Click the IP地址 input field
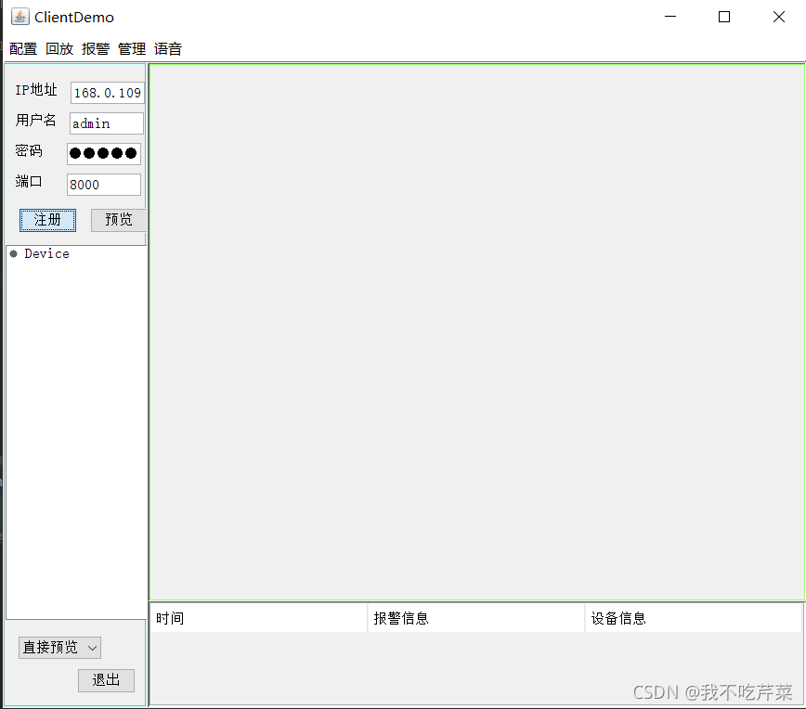Viewport: 806px width, 709px height. pyautogui.click(x=107, y=93)
